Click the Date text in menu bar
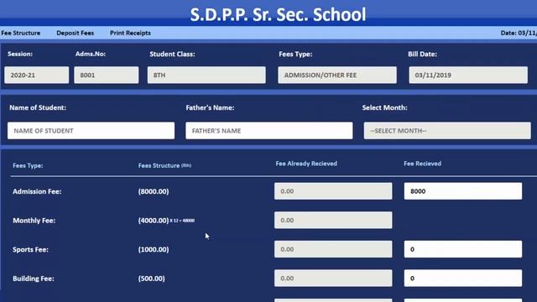This screenshot has height=302, width=537. (519, 33)
